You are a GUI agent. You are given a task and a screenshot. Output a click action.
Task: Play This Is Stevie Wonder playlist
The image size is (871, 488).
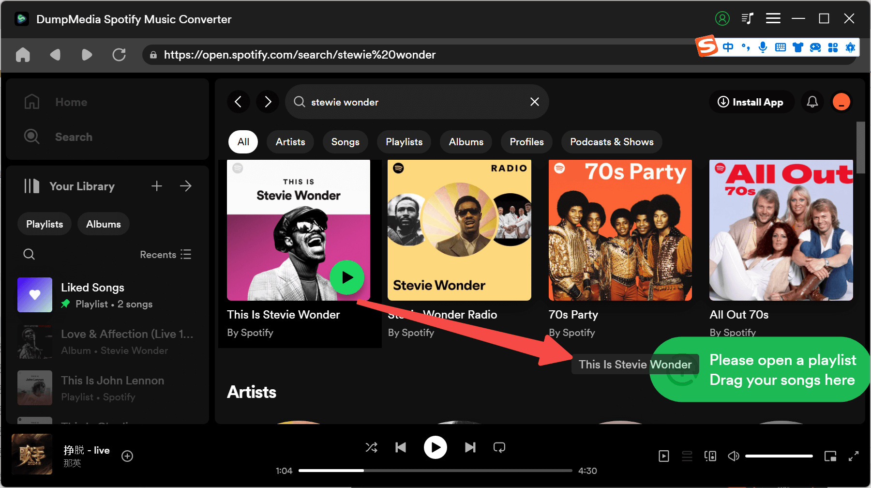pyautogui.click(x=347, y=277)
